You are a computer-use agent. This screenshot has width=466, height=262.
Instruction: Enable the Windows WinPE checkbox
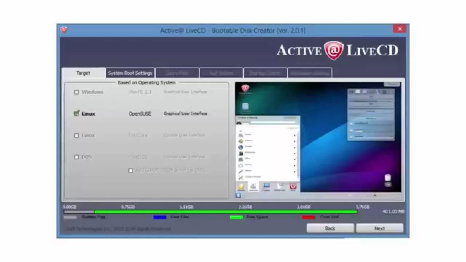[x=76, y=92]
